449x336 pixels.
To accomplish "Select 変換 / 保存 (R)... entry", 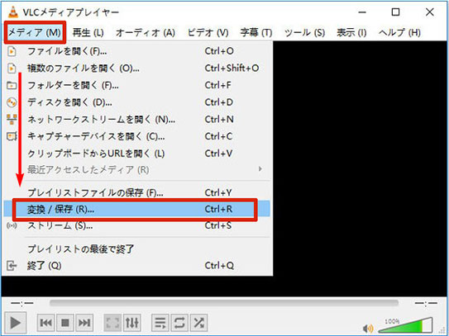I will [x=137, y=210].
